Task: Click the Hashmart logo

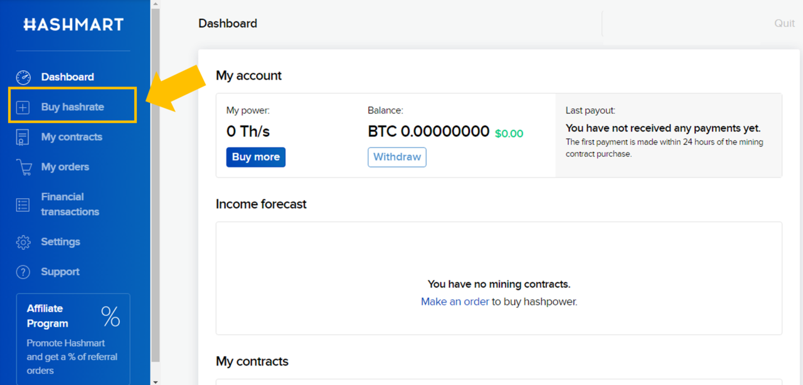Action: click(x=73, y=24)
